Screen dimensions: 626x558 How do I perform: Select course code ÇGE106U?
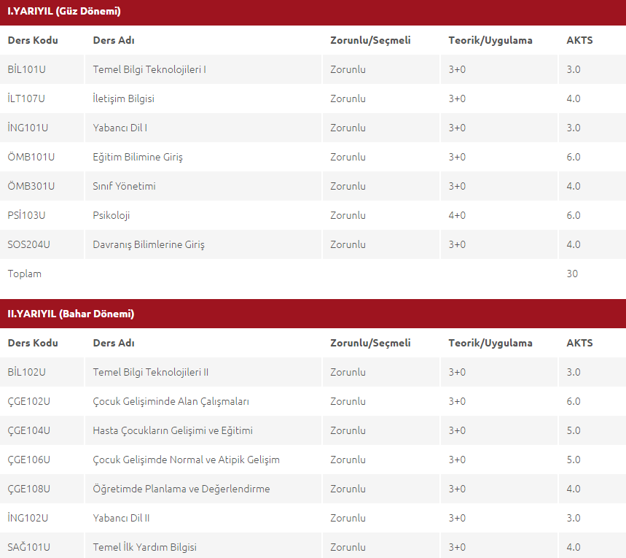click(x=28, y=460)
